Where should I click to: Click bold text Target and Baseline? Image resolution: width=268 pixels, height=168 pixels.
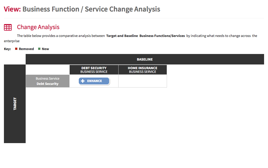tap(122, 36)
